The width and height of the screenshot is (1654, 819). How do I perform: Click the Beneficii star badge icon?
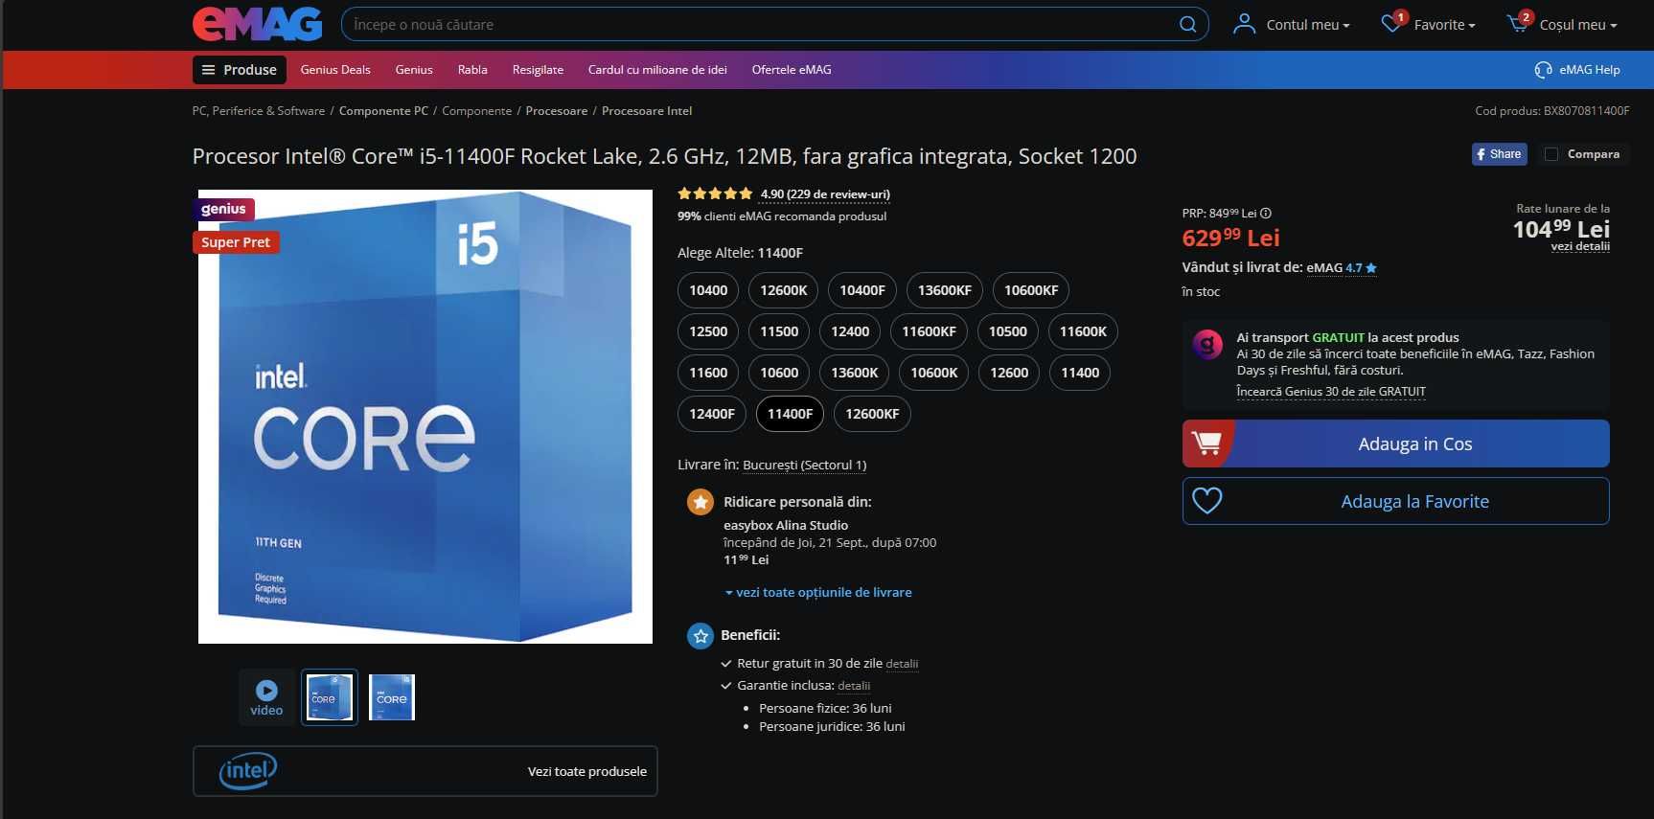coord(701,635)
